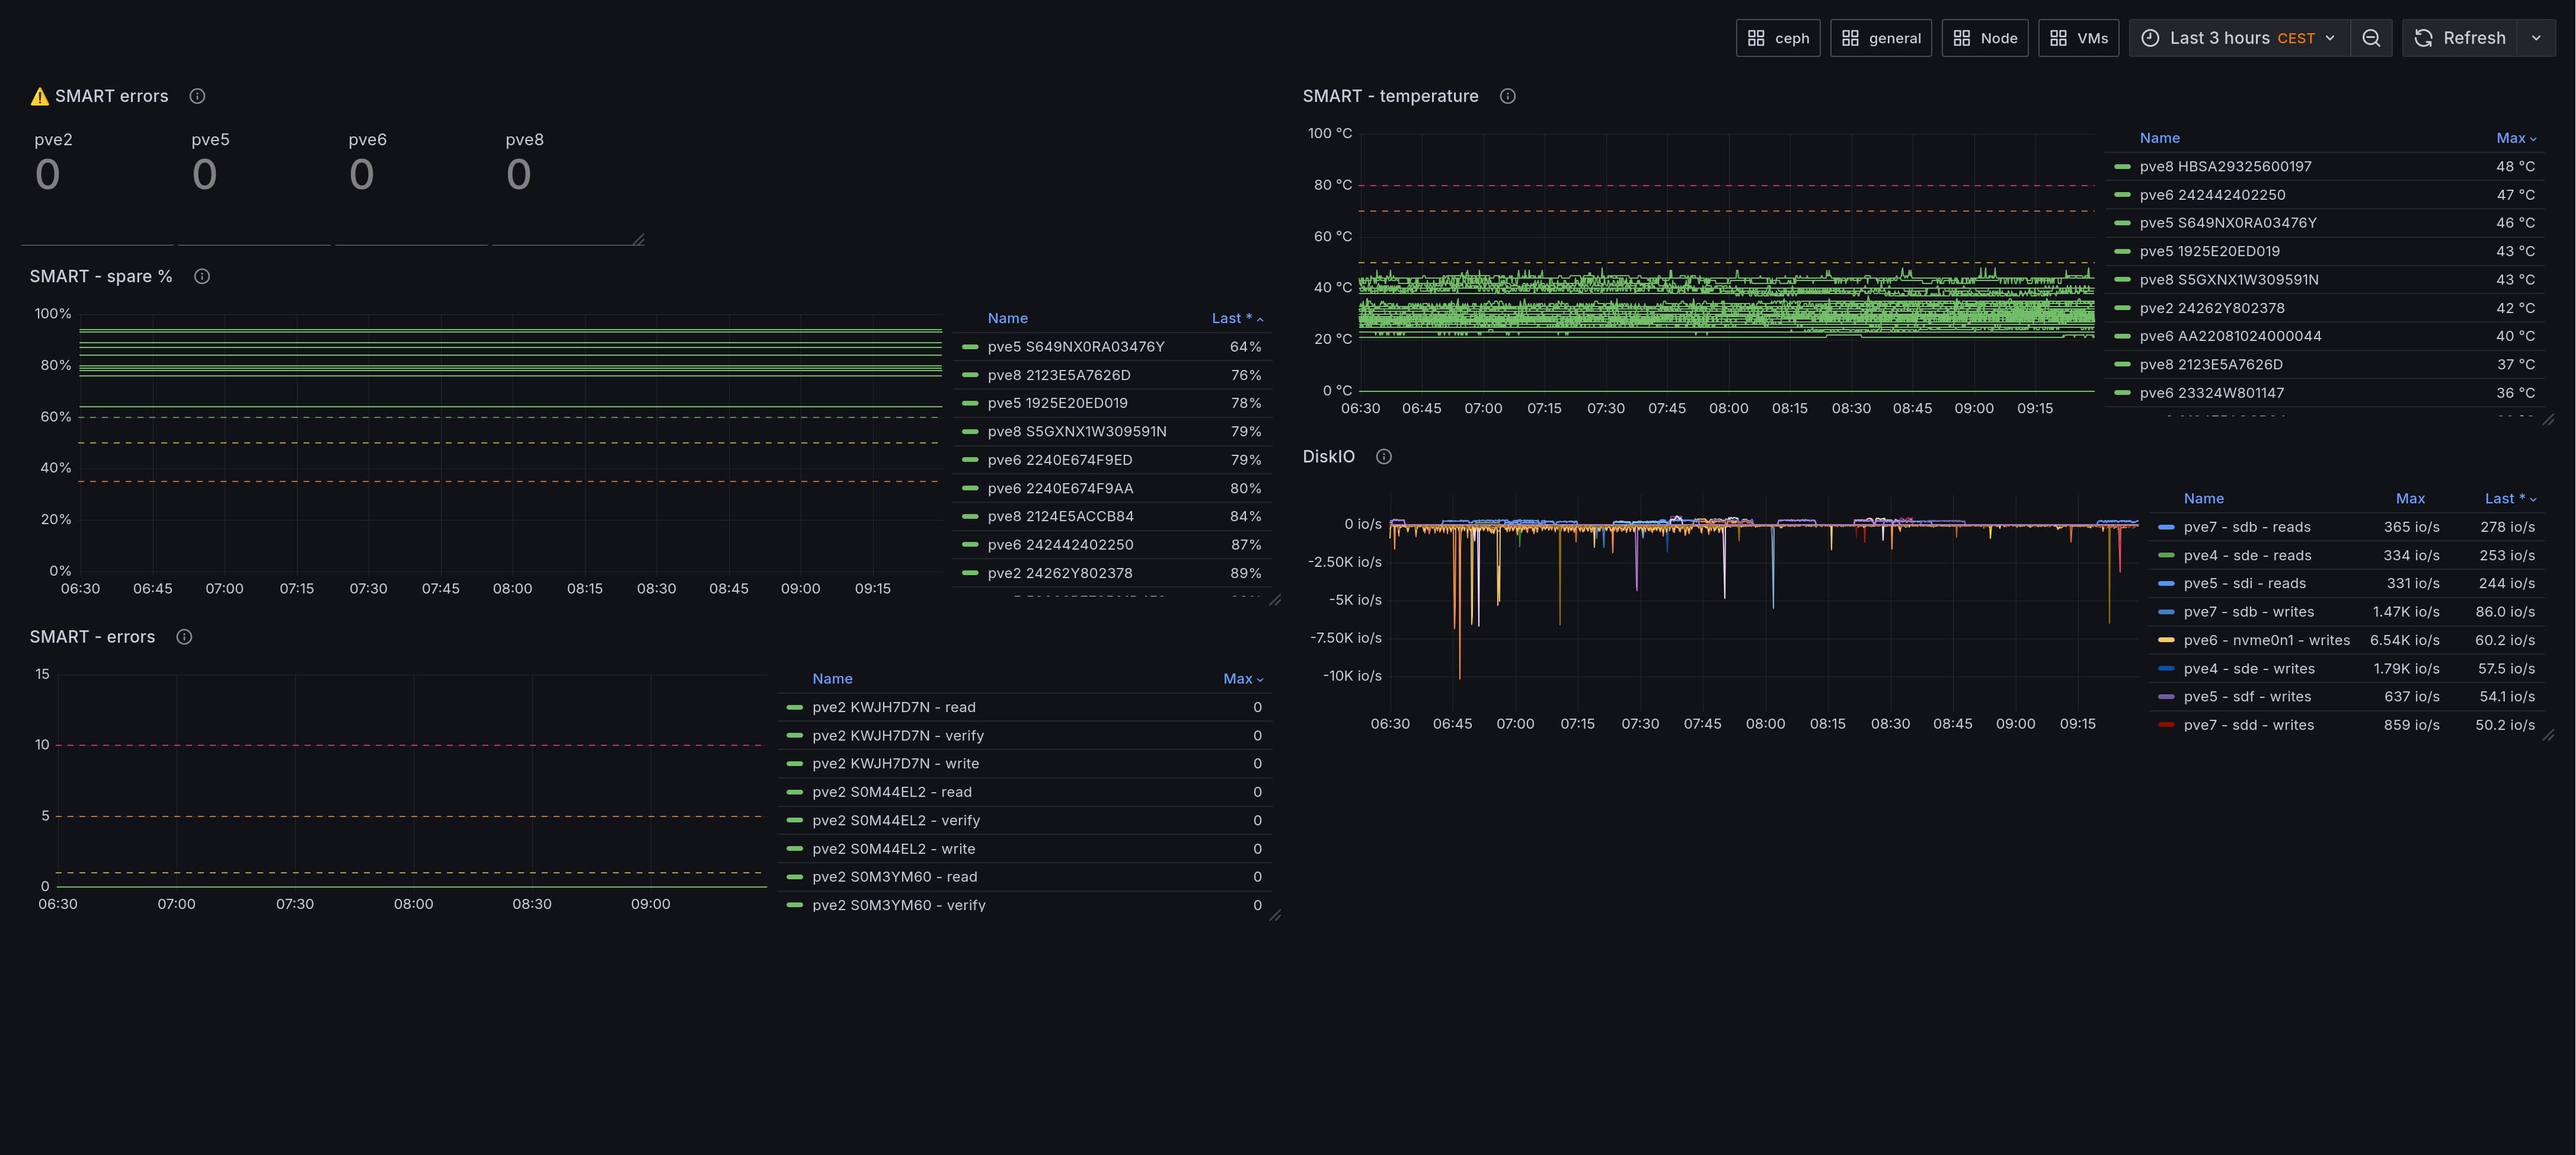Toggle pve8 HBSA29325600197 temperature series
Screen dimensions: 2576x1155
[x=2225, y=167]
